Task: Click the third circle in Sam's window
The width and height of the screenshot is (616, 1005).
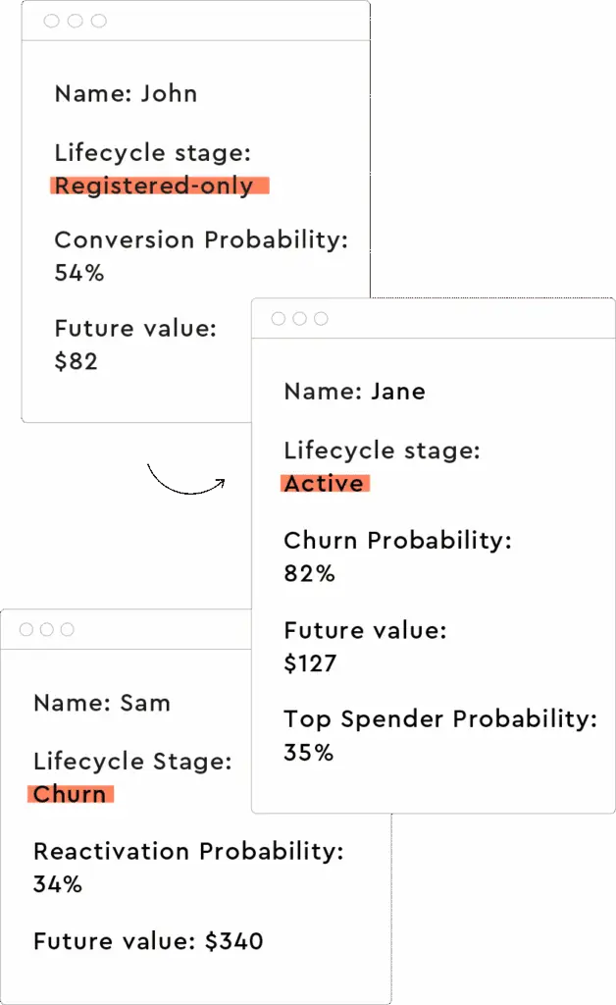Action: click(x=68, y=629)
